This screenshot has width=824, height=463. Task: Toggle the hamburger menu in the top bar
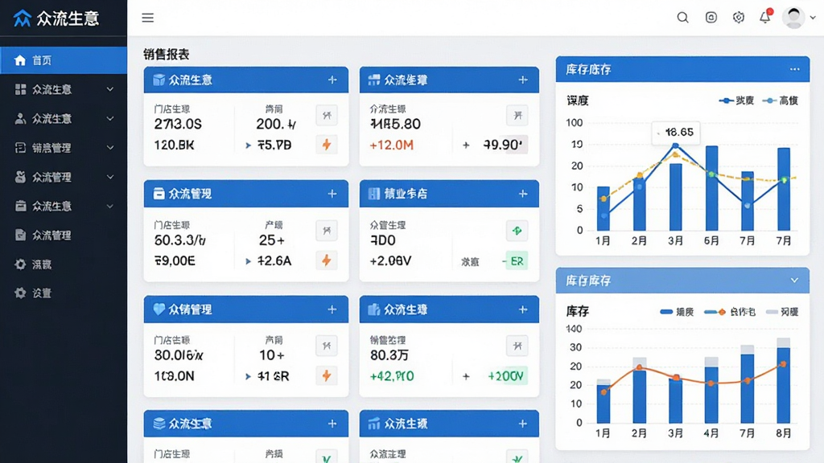(x=148, y=18)
